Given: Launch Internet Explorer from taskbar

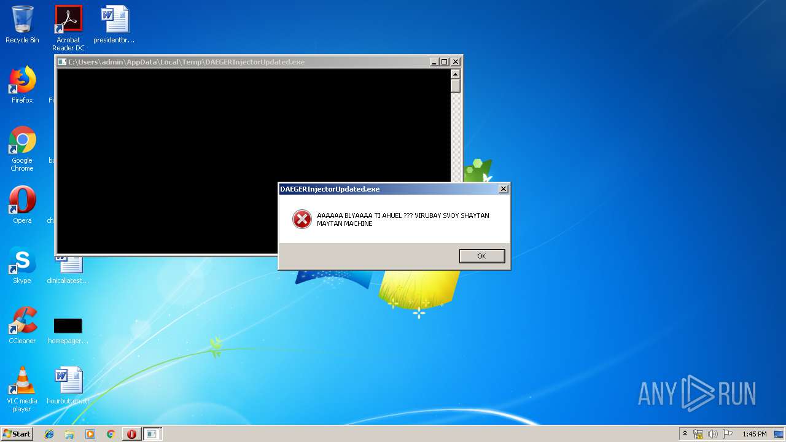Looking at the screenshot, I should pyautogui.click(x=49, y=434).
